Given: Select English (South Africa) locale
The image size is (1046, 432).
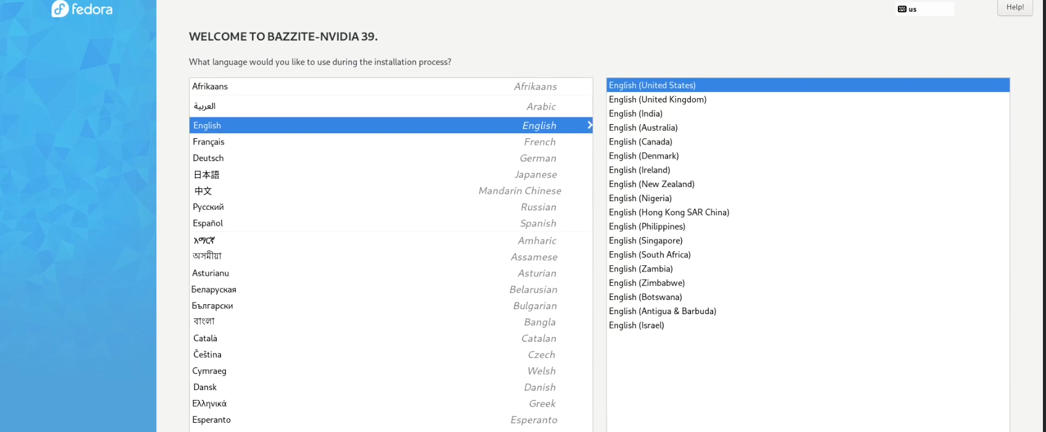Looking at the screenshot, I should 808,254.
